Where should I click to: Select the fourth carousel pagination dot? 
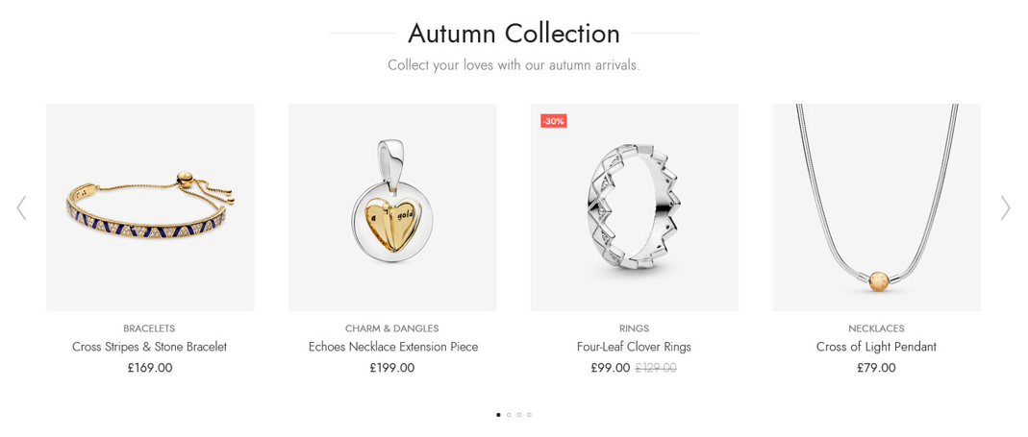pos(529,415)
